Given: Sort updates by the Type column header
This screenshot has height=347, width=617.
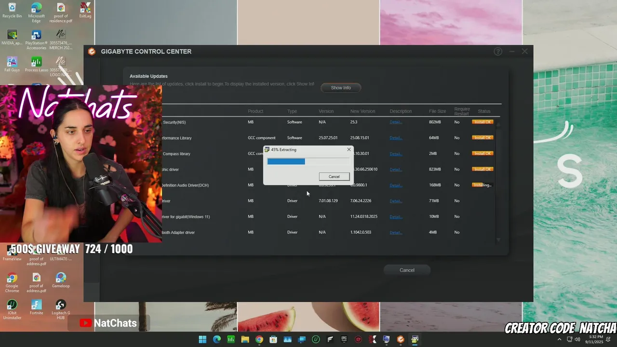Looking at the screenshot, I should point(292,111).
